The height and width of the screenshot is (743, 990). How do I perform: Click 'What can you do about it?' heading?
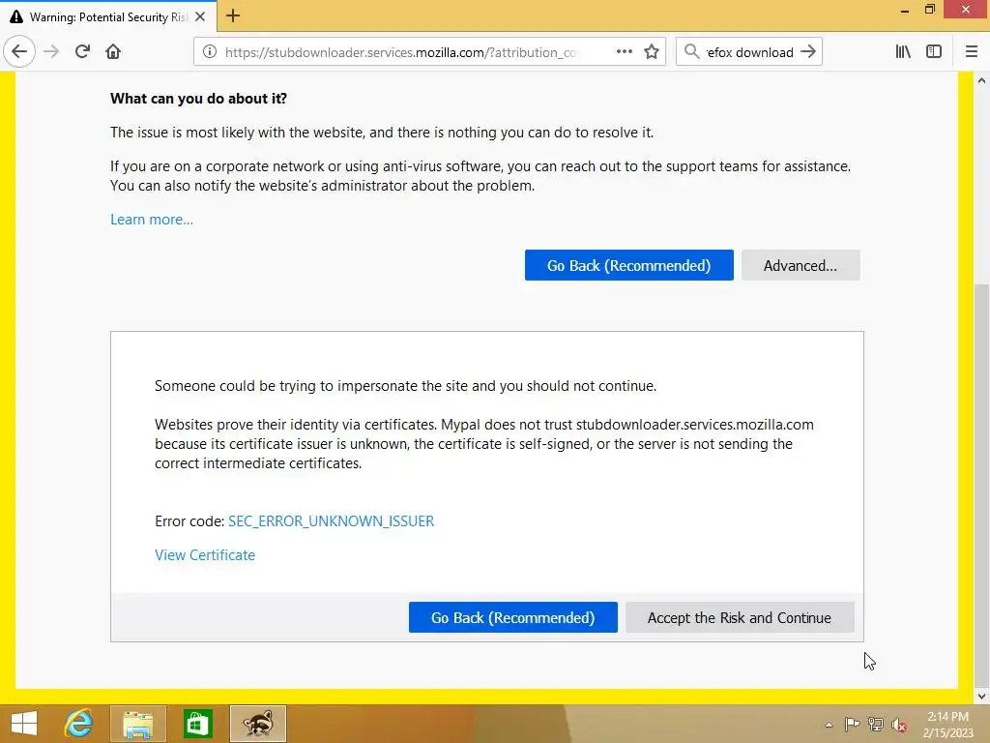click(x=198, y=99)
